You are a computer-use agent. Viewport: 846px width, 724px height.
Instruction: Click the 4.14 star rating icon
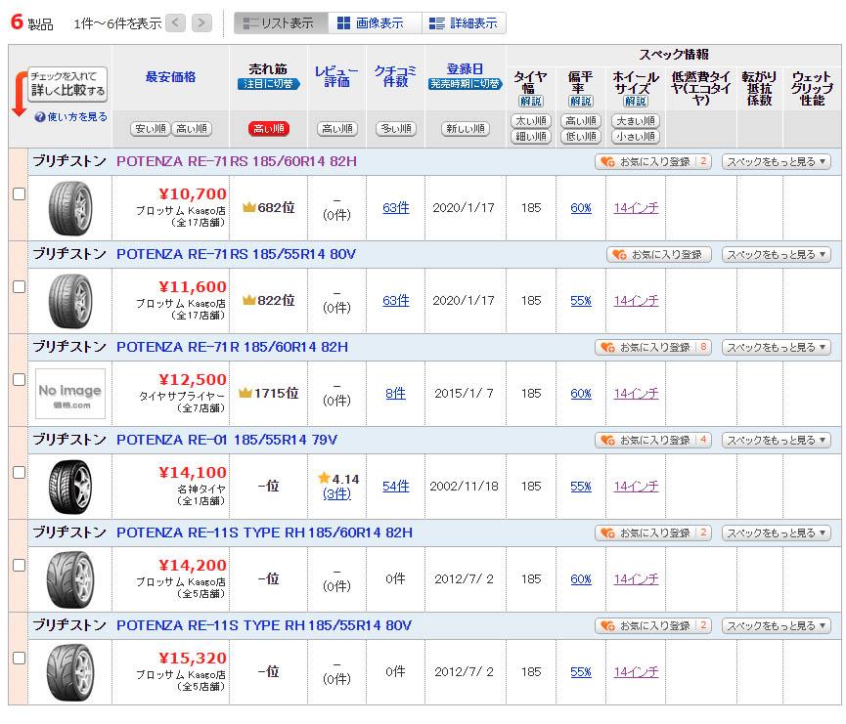tap(324, 478)
